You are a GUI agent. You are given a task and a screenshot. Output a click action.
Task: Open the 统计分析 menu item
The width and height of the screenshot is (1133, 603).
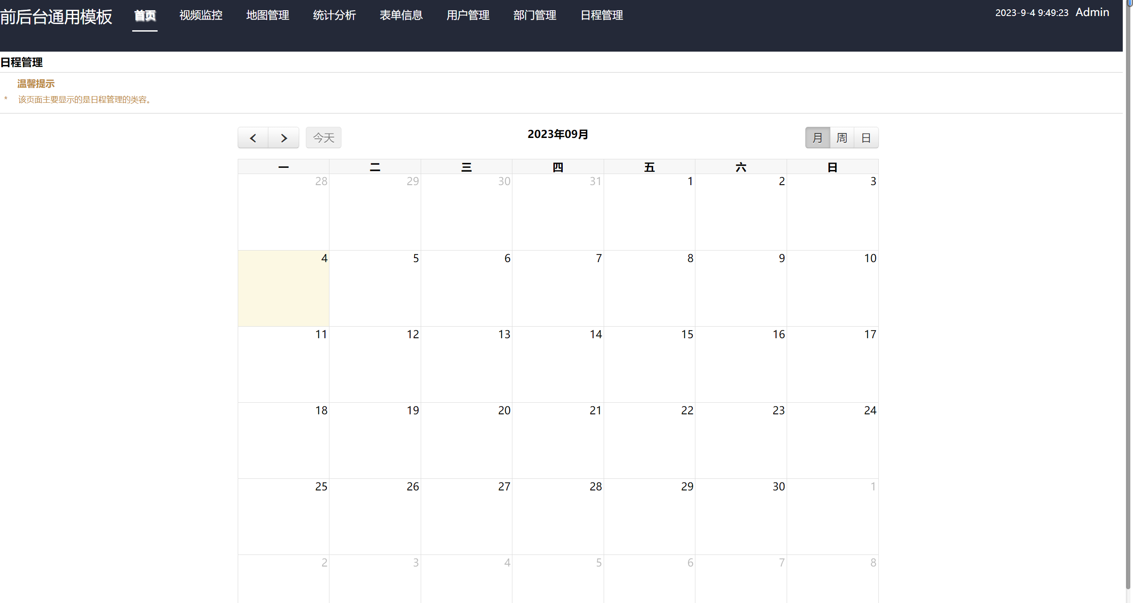tap(334, 16)
